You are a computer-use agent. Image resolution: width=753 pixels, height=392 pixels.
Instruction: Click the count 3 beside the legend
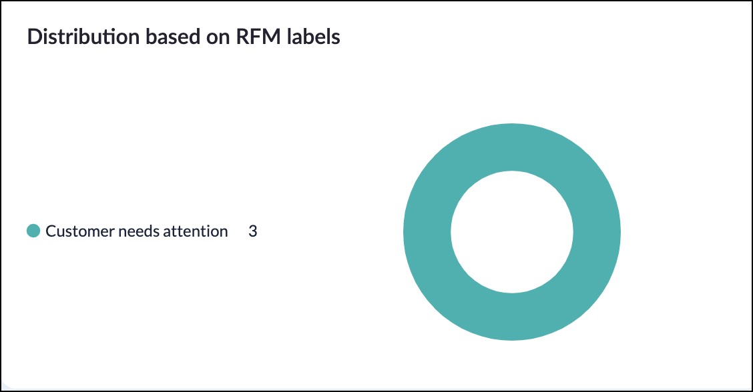[253, 231]
